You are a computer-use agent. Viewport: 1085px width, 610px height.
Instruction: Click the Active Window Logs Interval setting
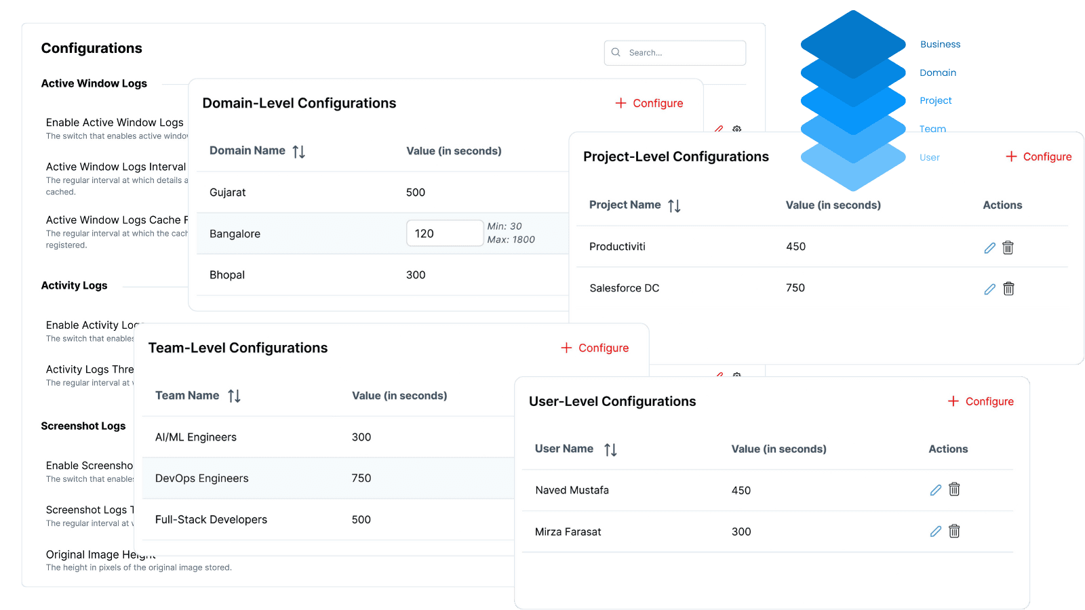click(x=116, y=167)
